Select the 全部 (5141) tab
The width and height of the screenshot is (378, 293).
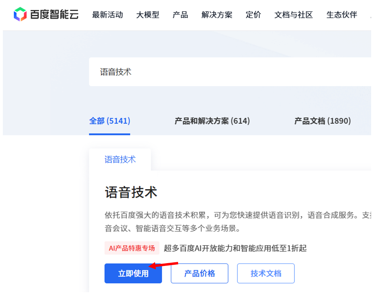point(109,121)
